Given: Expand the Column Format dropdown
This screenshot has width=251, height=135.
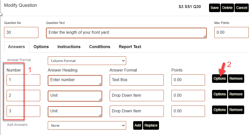Looking at the screenshot, I should pyautogui.click(x=87, y=61).
